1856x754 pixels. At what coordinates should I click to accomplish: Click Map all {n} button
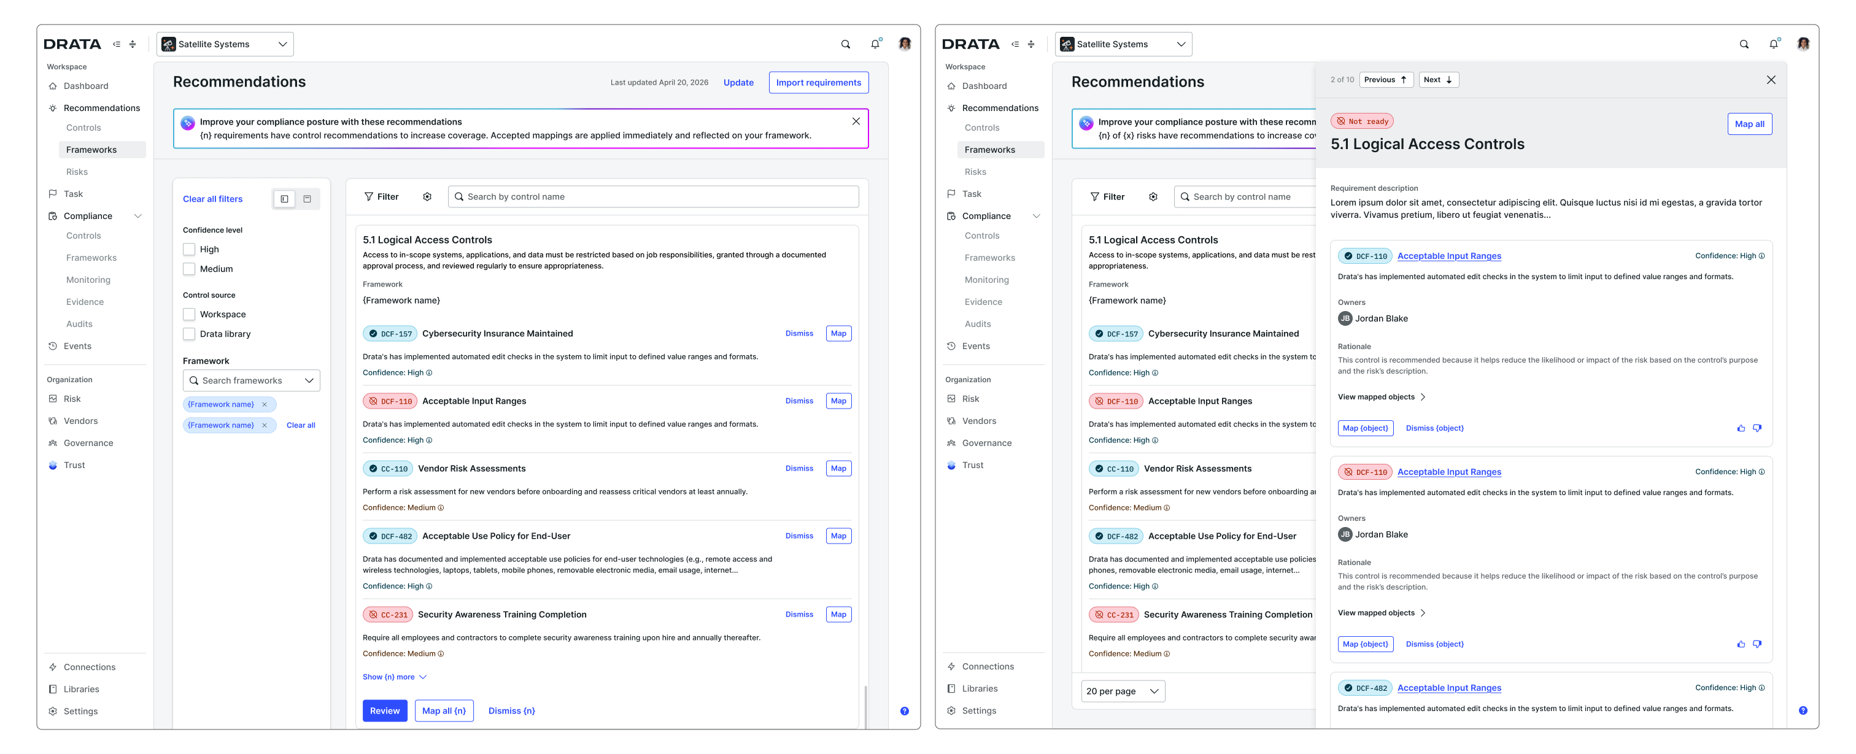pos(444,711)
